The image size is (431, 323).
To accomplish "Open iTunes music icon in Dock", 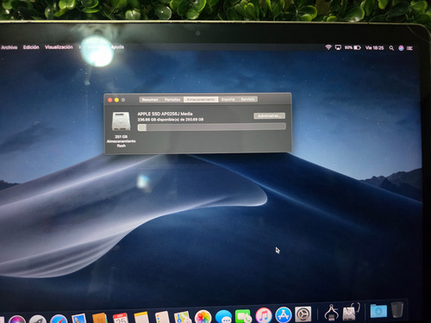I will tap(264, 315).
